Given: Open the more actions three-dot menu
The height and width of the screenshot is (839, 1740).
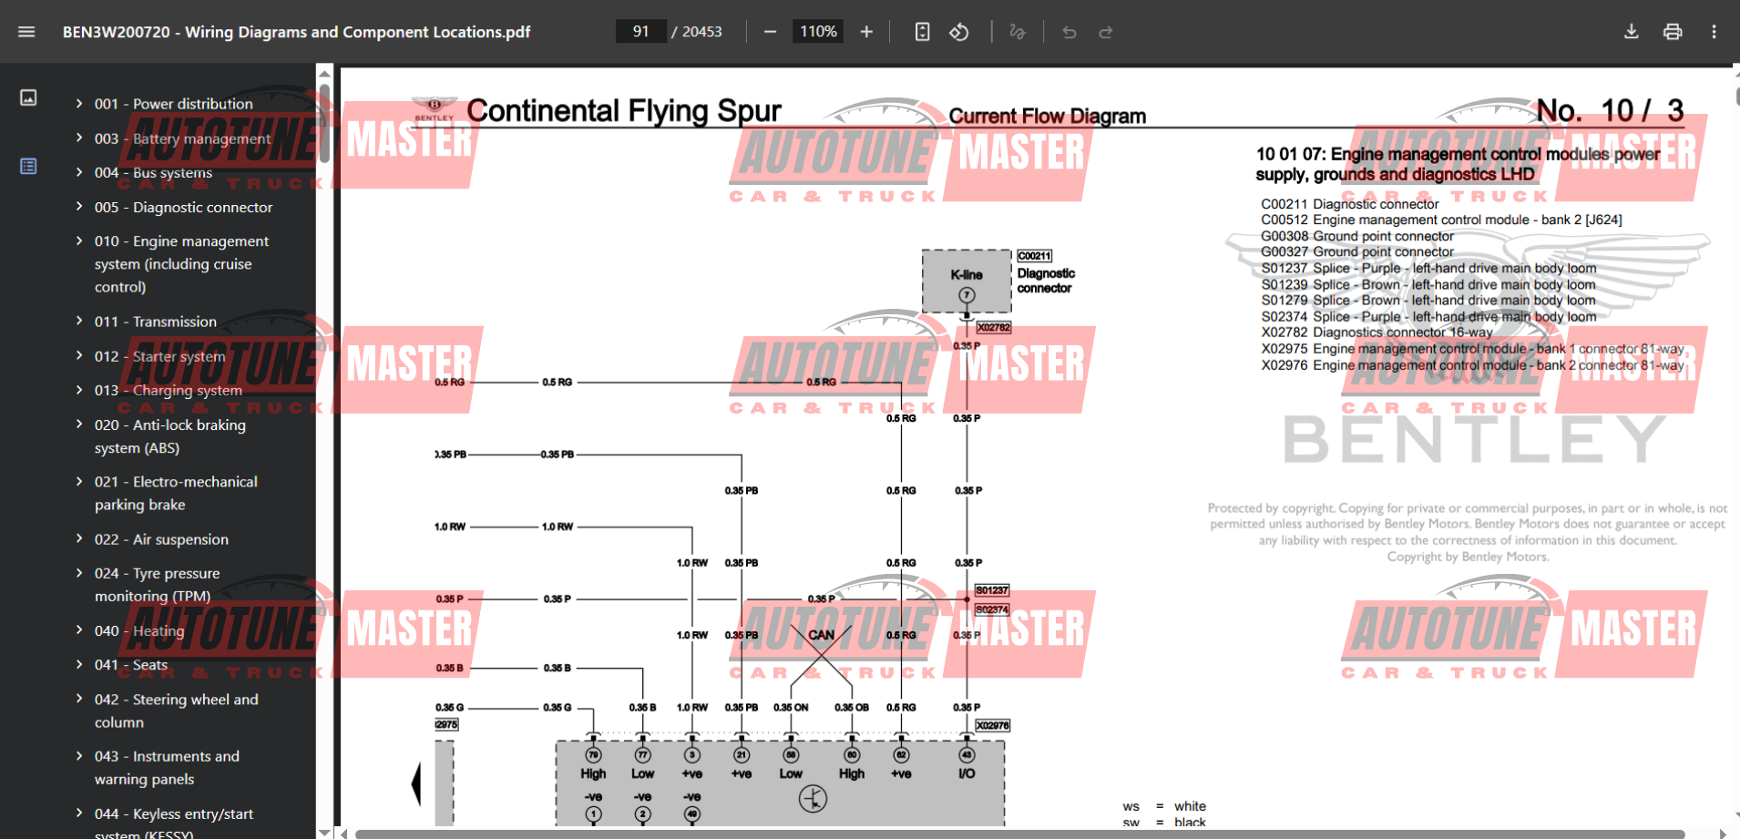Looking at the screenshot, I should point(1714,32).
